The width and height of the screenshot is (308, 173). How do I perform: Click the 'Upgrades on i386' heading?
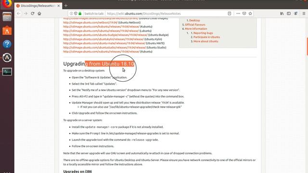point(77,171)
